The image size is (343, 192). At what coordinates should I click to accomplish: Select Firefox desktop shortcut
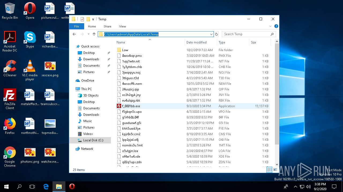[x=10, y=126]
